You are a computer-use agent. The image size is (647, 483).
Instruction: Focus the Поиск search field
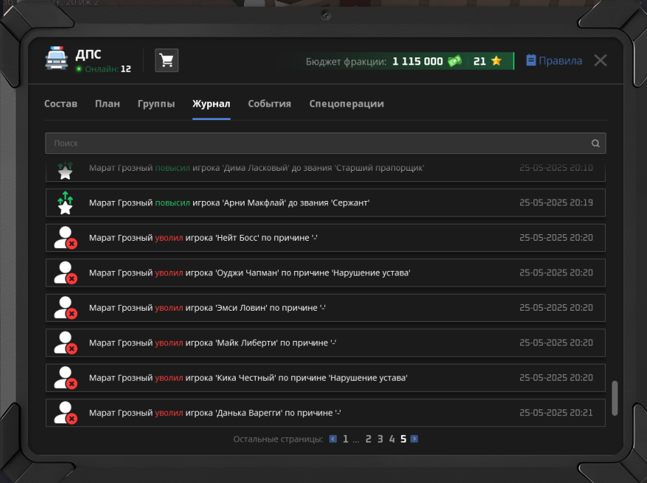(317, 144)
